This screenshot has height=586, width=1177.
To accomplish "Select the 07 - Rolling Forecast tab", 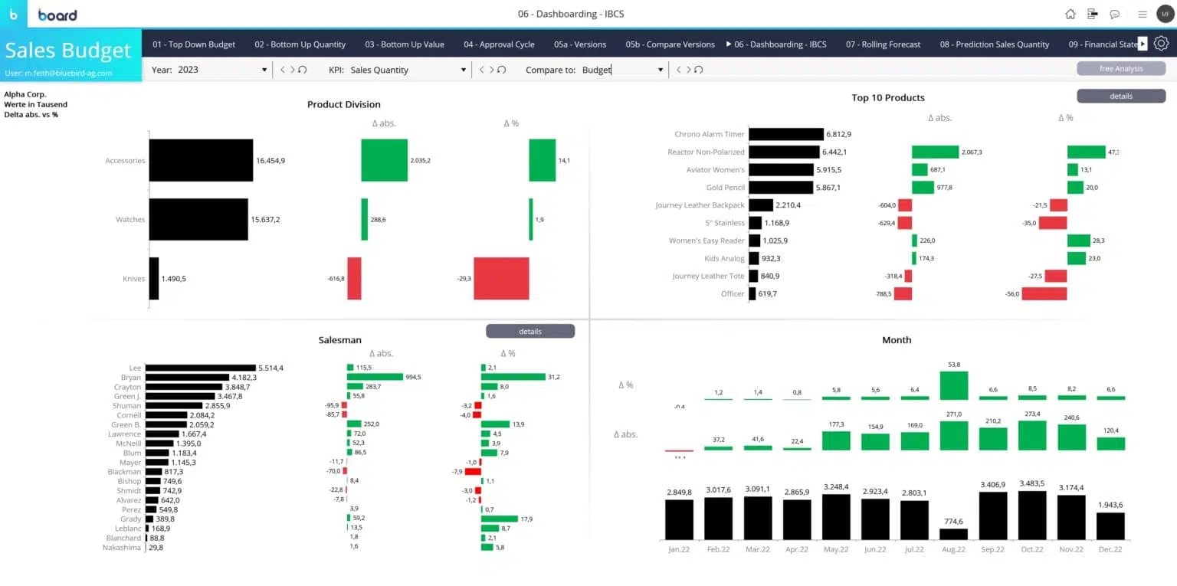I will 883,44.
